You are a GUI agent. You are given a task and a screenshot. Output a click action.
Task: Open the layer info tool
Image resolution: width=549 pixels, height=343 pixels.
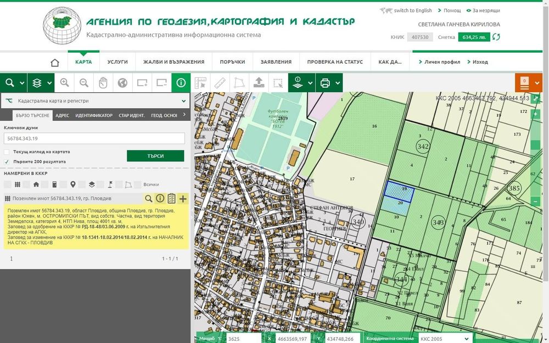tap(298, 83)
